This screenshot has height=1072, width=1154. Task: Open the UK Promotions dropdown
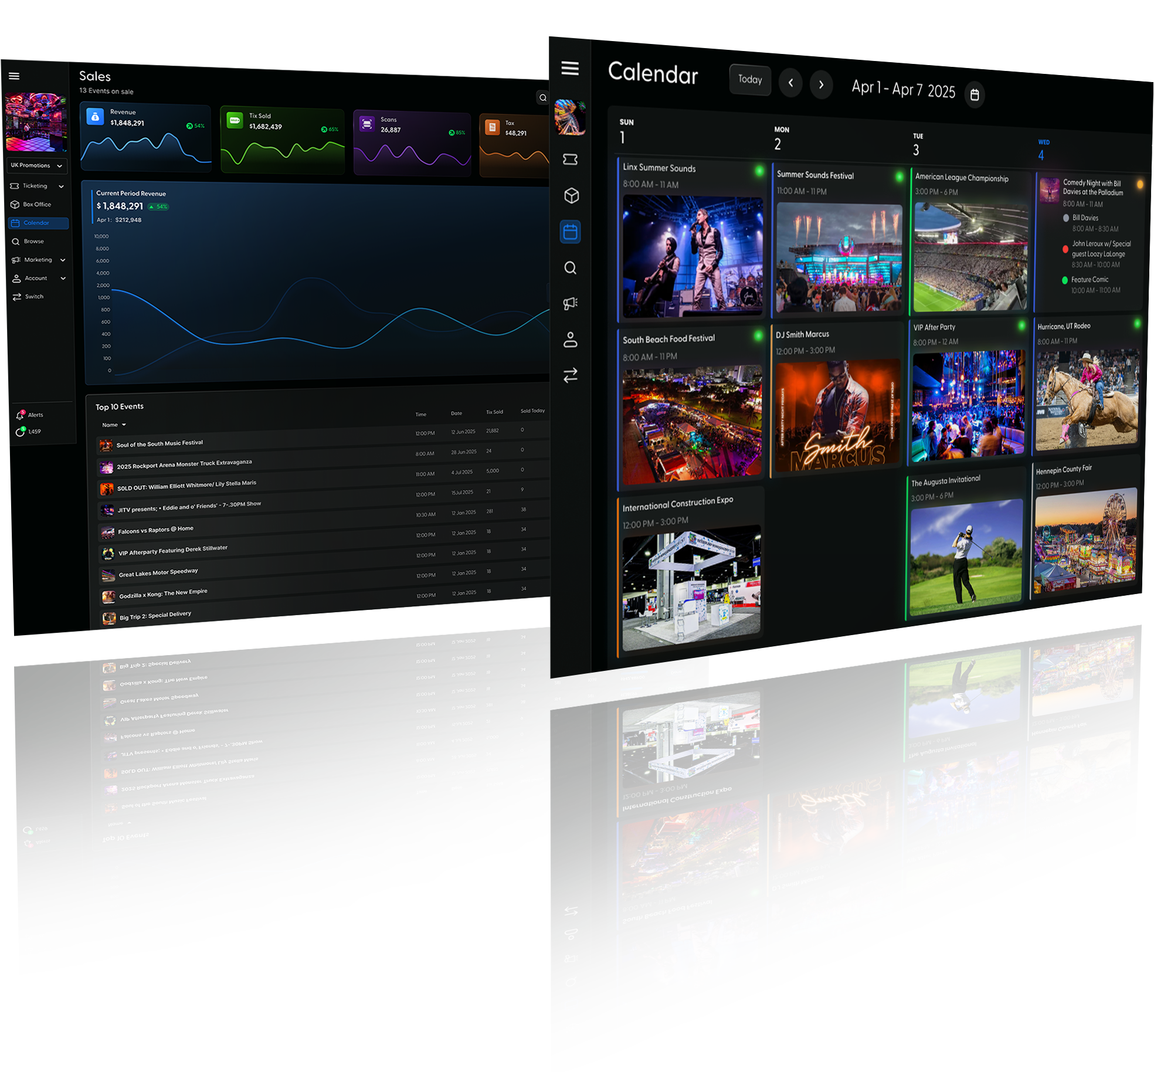coord(36,166)
